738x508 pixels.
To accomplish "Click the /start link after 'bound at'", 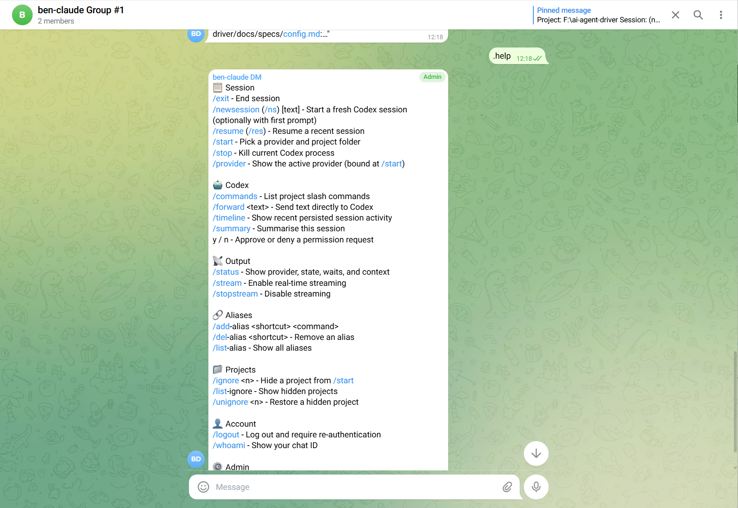I will tap(392, 164).
